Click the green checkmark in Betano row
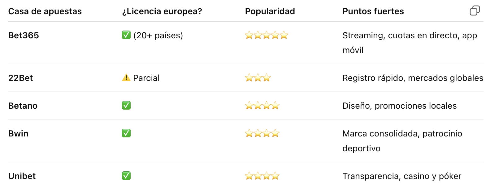Image resolution: width=486 pixels, height=184 pixels. [x=126, y=105]
